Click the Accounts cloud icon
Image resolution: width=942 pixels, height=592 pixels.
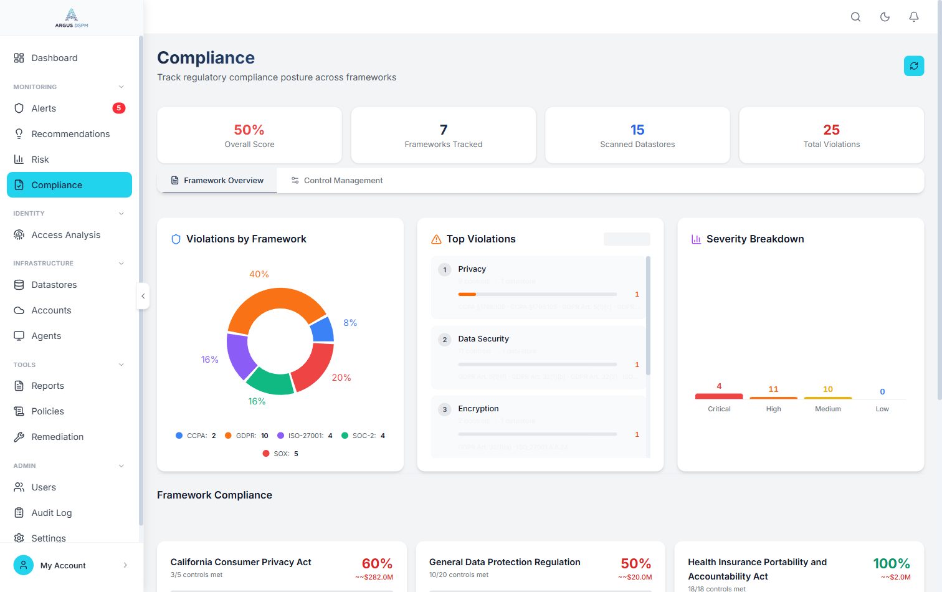[x=19, y=310]
